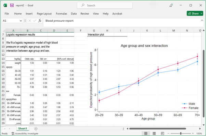This screenshot has width=206, height=136.
Task: Click in the Search box
Action: 105,5
